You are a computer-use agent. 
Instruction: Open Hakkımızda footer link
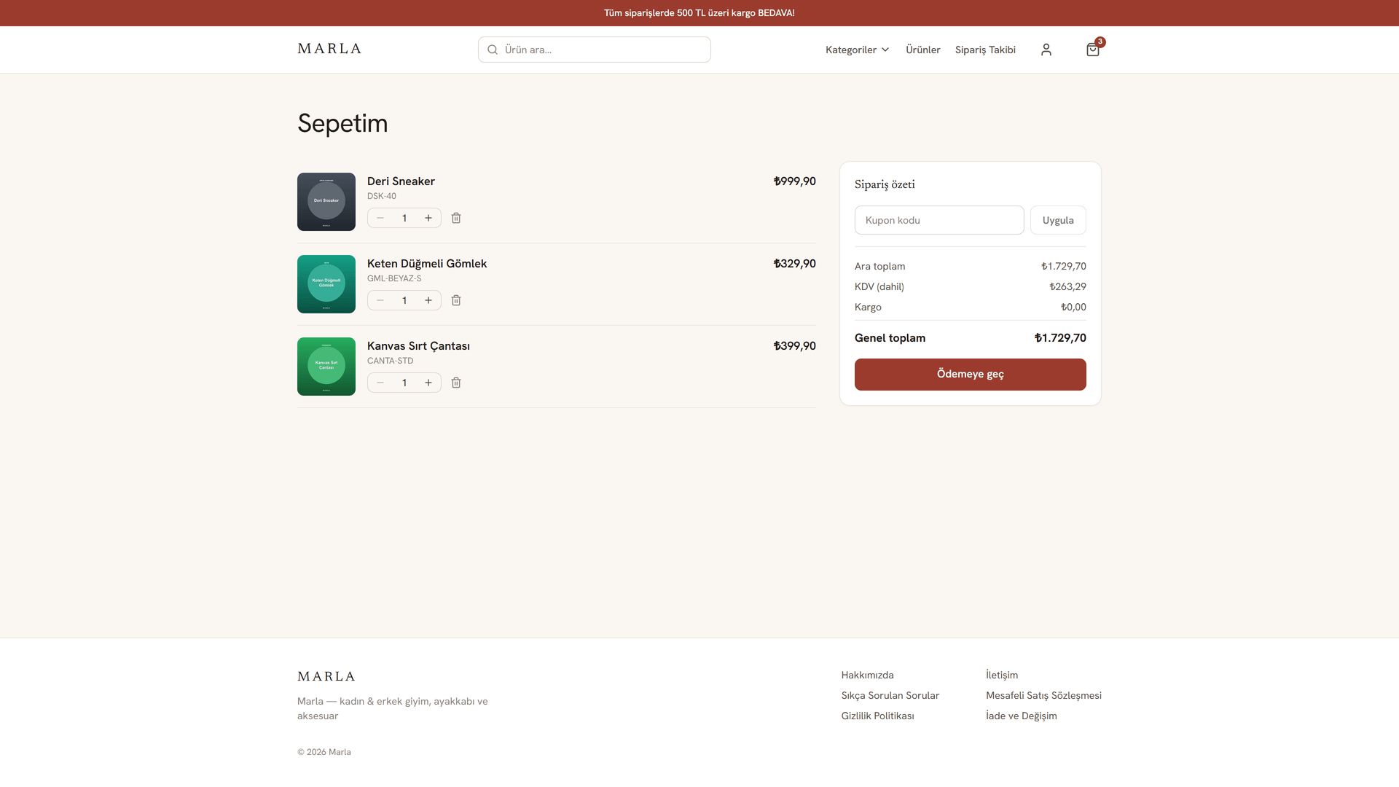coord(867,676)
